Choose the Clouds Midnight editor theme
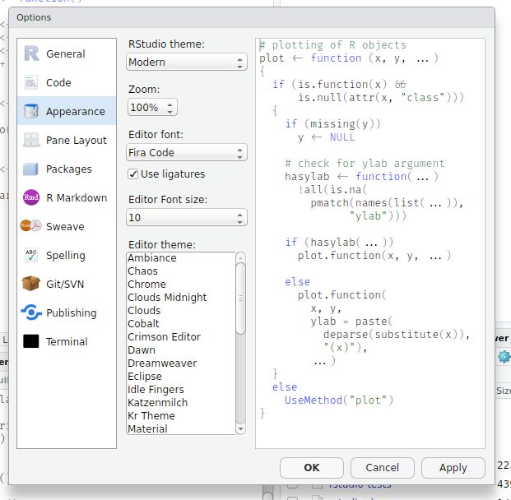This screenshot has height=500, width=511. [x=181, y=298]
